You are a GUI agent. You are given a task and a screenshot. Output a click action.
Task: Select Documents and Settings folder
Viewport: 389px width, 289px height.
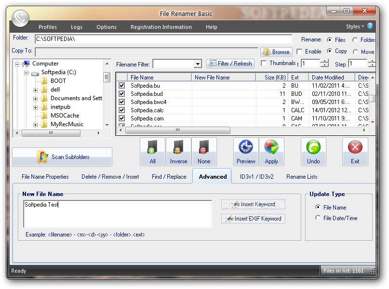[x=76, y=98]
